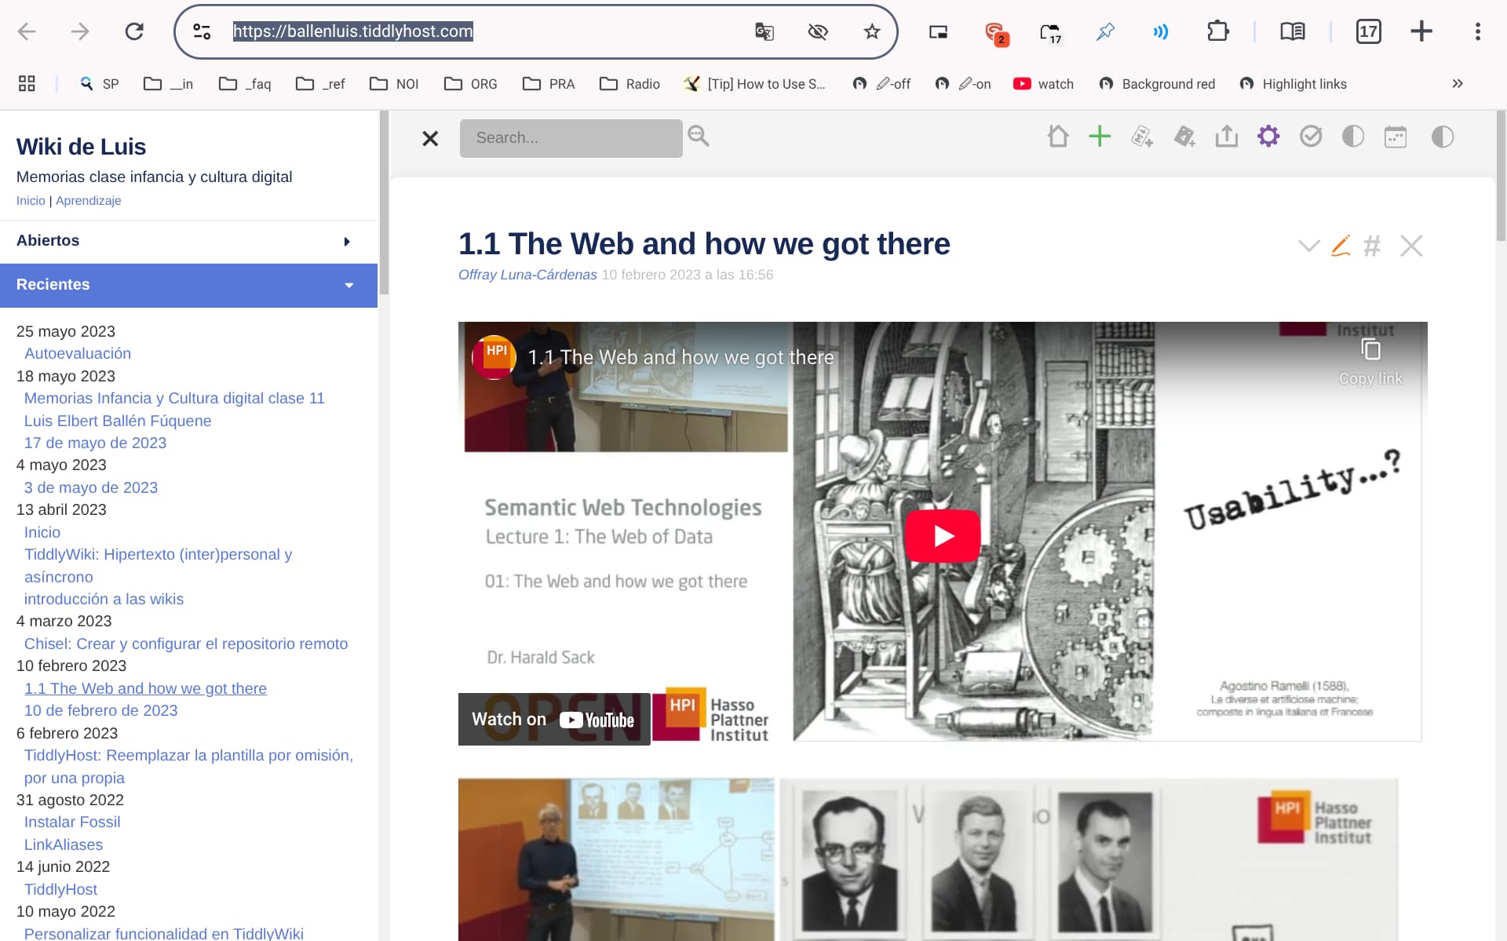
Task: Open the purple control panel gear
Action: pos(1268,137)
